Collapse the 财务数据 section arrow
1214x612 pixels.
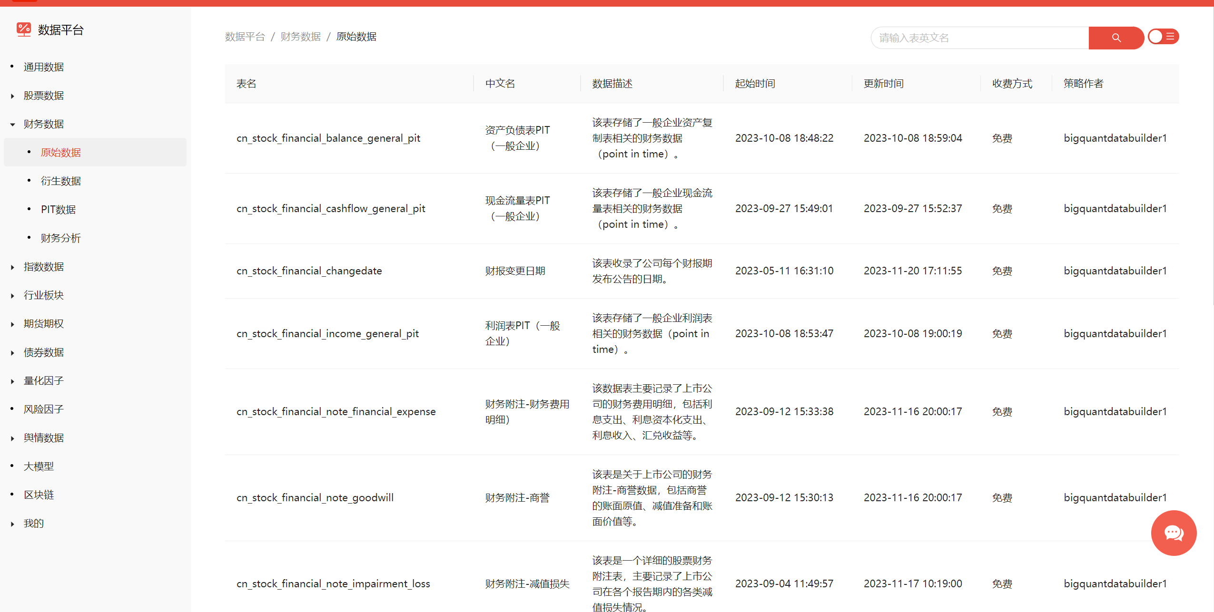tap(12, 125)
